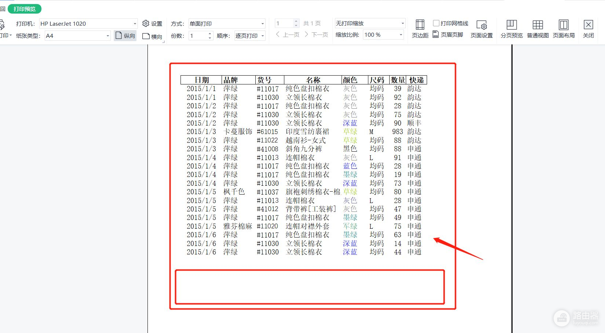Open the 100 % zoom ratio dropdown
This screenshot has width=605, height=333.
coord(400,35)
